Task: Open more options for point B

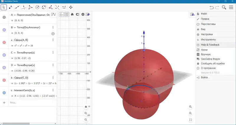Action: 53,27
